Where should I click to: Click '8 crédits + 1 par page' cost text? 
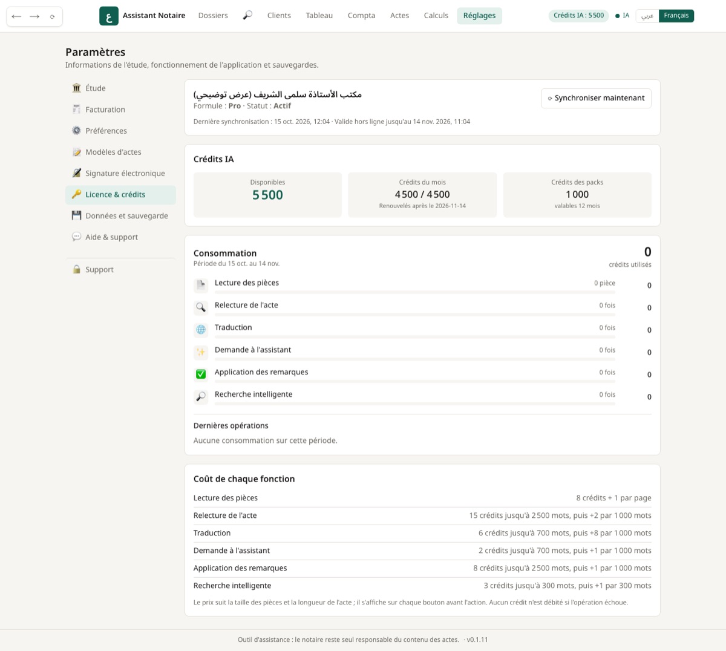pos(613,498)
